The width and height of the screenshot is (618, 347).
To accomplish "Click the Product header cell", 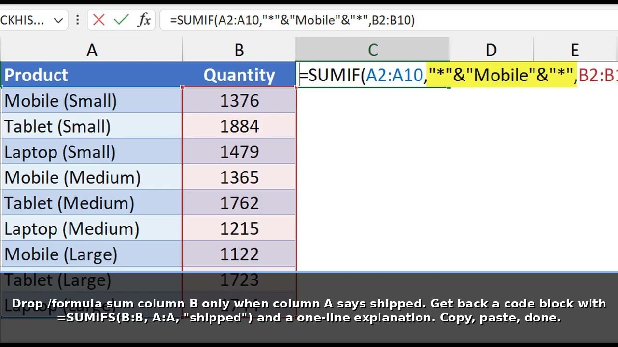I will (x=92, y=75).
